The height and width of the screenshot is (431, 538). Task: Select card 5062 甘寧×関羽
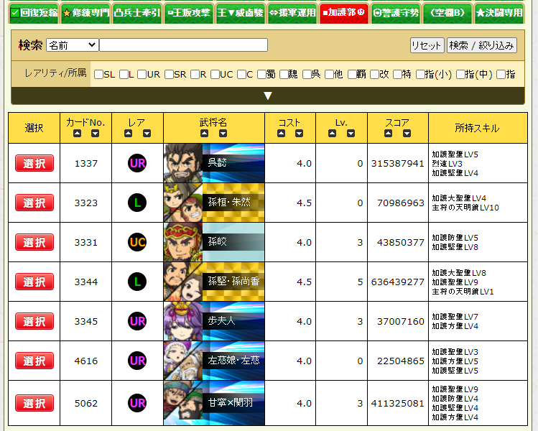pos(34,403)
